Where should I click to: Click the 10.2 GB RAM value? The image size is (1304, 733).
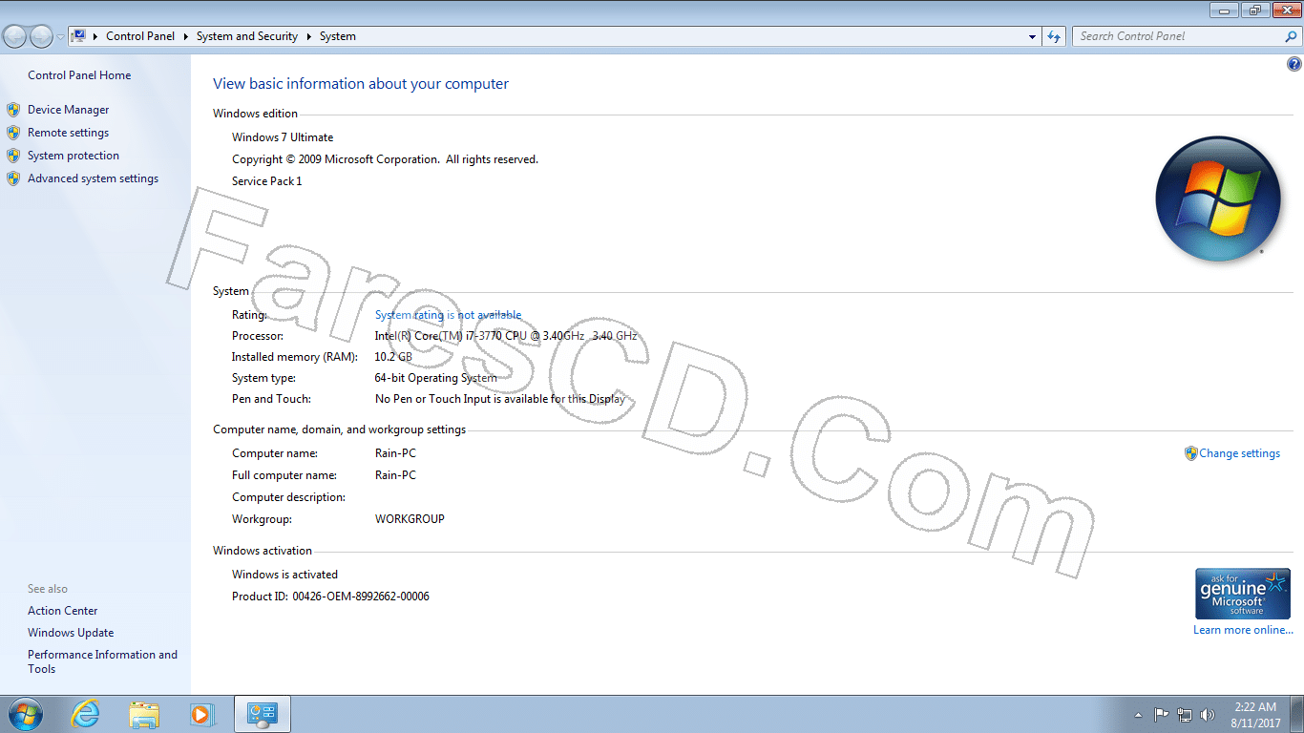tap(393, 357)
